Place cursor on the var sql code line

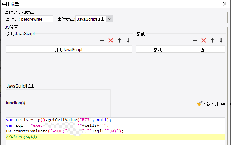pos(57,125)
